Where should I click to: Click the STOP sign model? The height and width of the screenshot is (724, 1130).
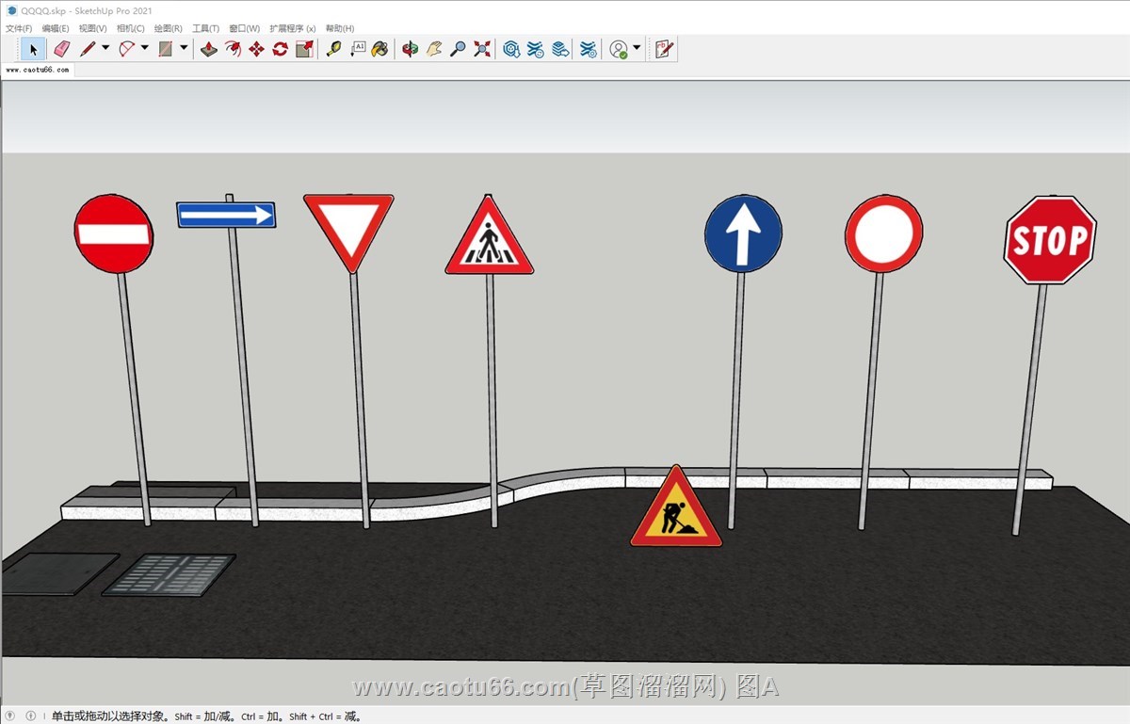pos(1050,240)
